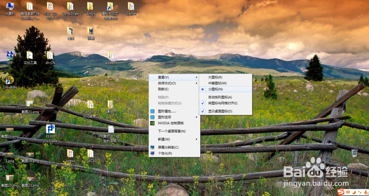Expand the 查看(V) submenu
Viewport: 369px width, 196px height.
[175, 77]
